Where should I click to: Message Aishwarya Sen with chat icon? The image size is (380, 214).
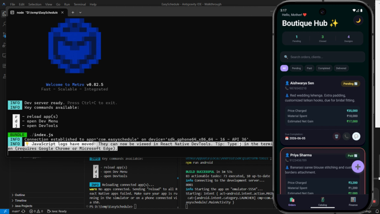click(x=356, y=136)
